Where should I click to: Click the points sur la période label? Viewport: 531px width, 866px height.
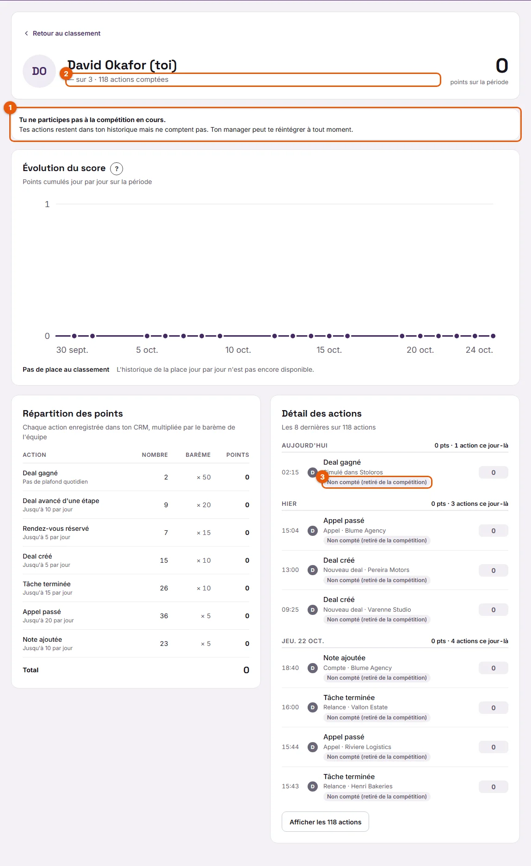[x=479, y=82]
